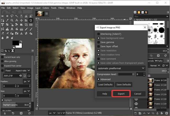Open the Colors menu
170x116 pixels.
point(46,8)
